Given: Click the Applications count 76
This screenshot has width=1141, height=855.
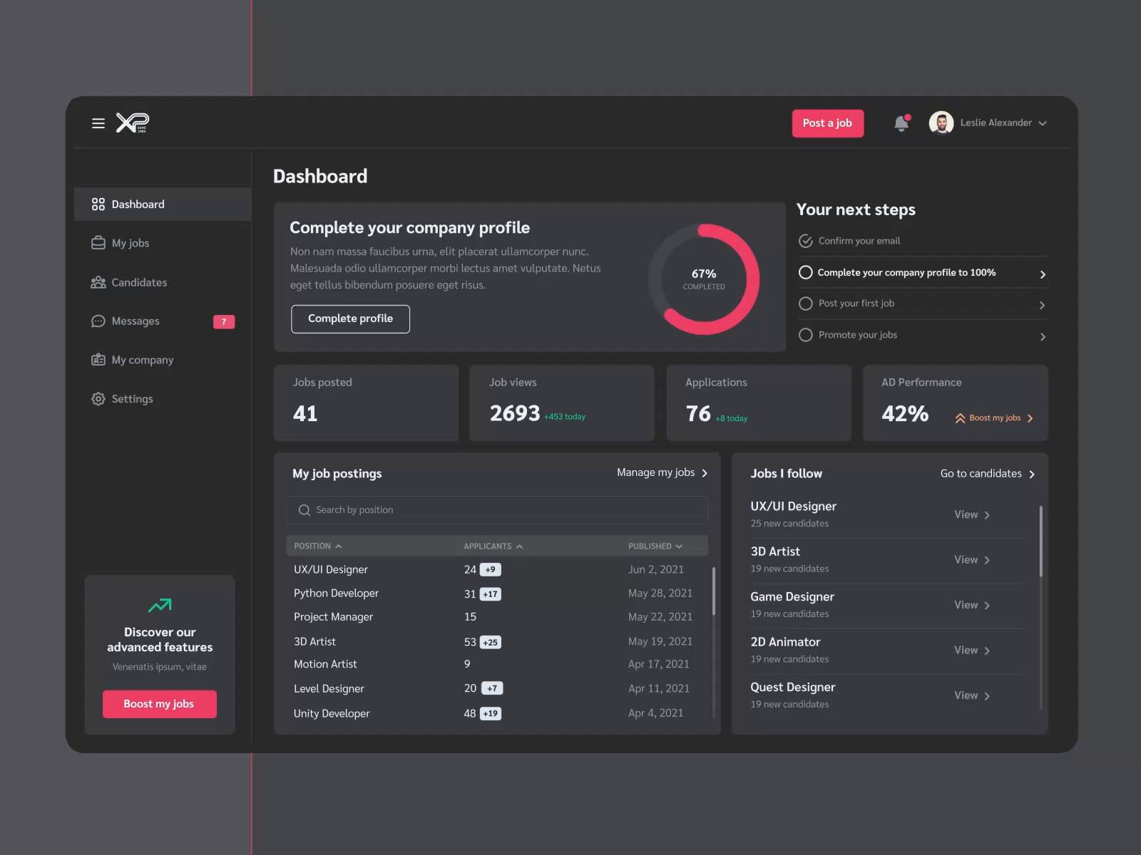Looking at the screenshot, I should point(698,413).
